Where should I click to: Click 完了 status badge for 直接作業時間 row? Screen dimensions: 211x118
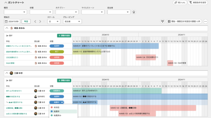click(57, 52)
